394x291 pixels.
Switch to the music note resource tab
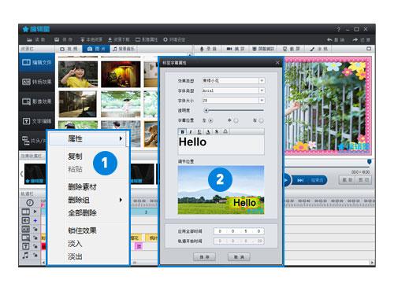[x=124, y=49]
